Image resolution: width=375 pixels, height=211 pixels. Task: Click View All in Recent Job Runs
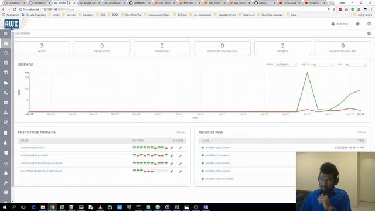coord(361,132)
